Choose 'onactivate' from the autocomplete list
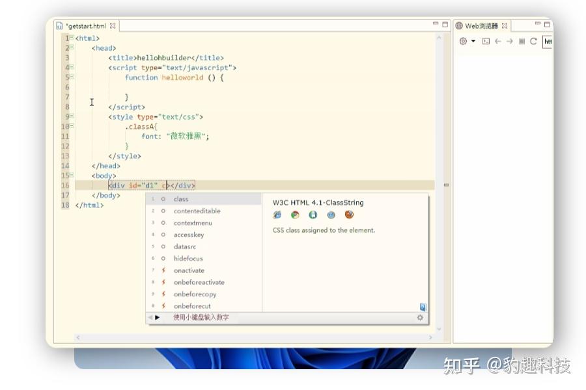The image size is (586, 390). pyautogui.click(x=204, y=270)
